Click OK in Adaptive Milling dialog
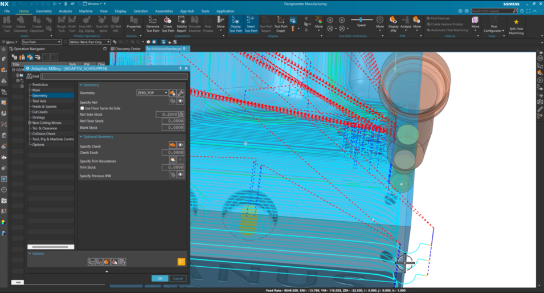 point(159,278)
